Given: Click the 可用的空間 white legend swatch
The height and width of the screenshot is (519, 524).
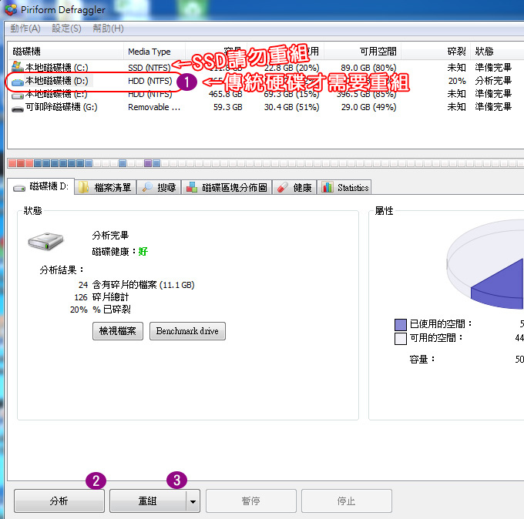Looking at the screenshot, I should [401, 338].
